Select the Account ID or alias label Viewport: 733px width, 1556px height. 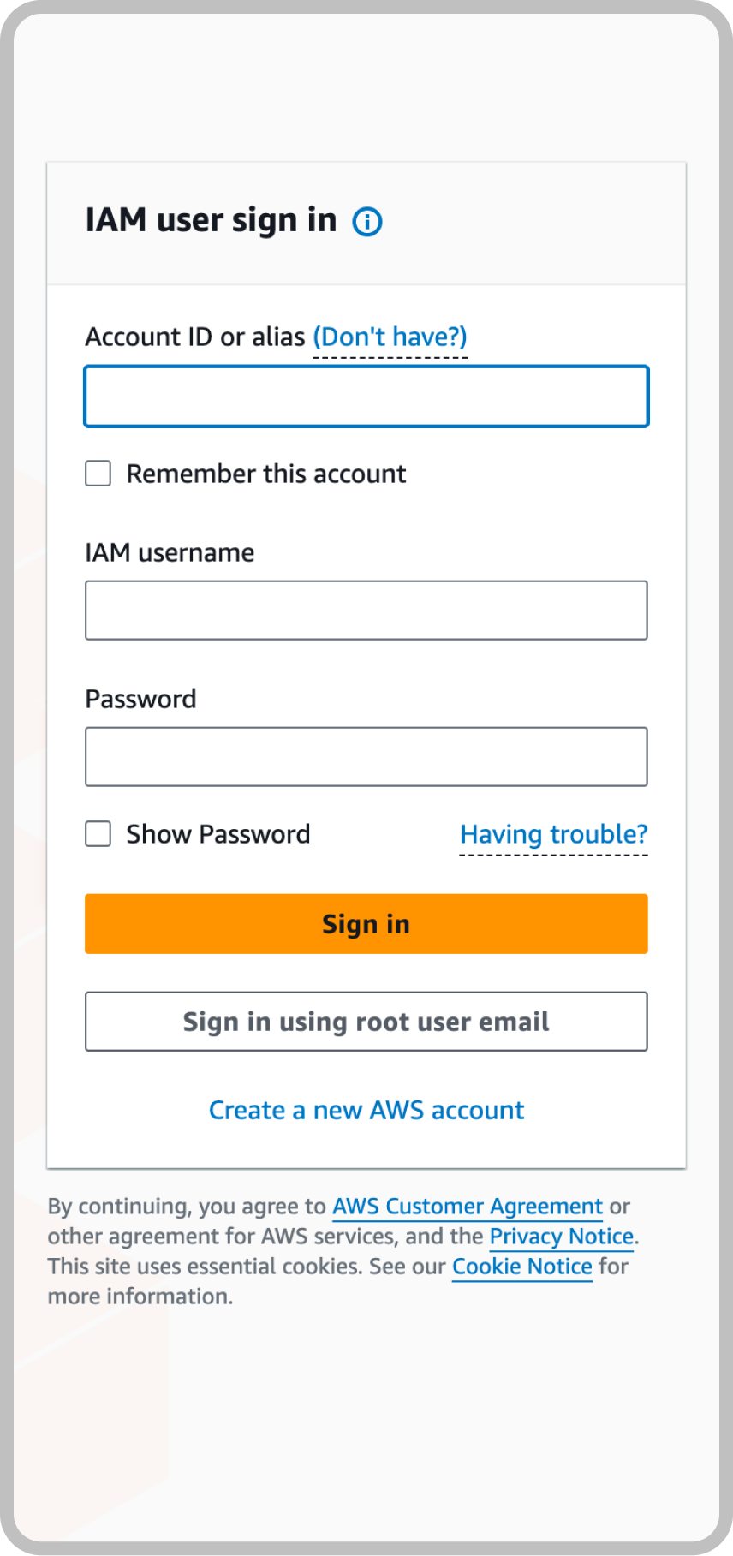pyautogui.click(x=195, y=336)
